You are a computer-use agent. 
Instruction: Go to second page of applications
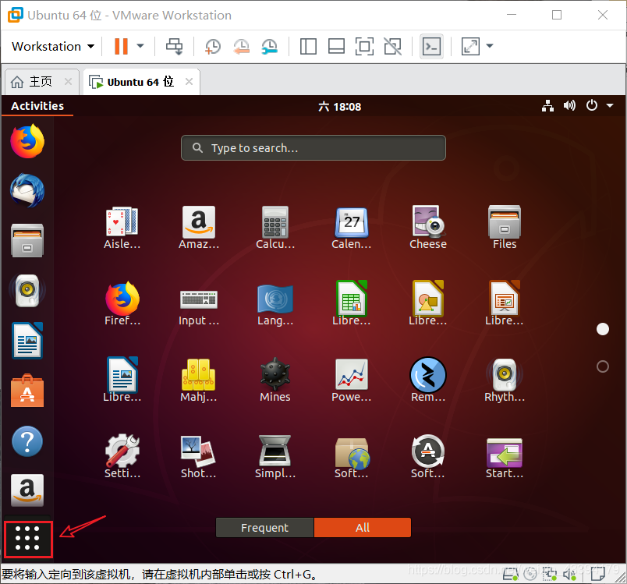[x=602, y=366]
